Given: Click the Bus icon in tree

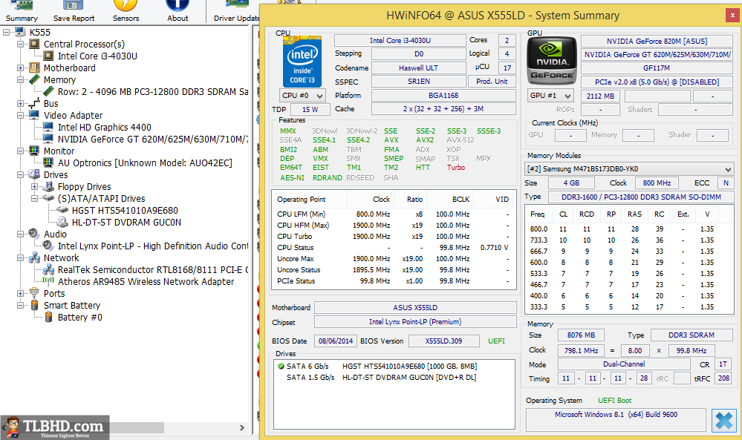Looking at the screenshot, I should coord(34,103).
